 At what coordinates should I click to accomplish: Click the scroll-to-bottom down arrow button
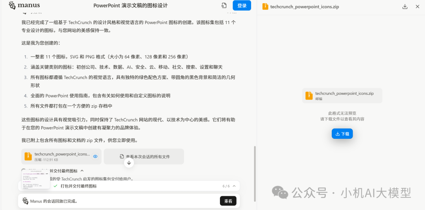click(x=129, y=162)
